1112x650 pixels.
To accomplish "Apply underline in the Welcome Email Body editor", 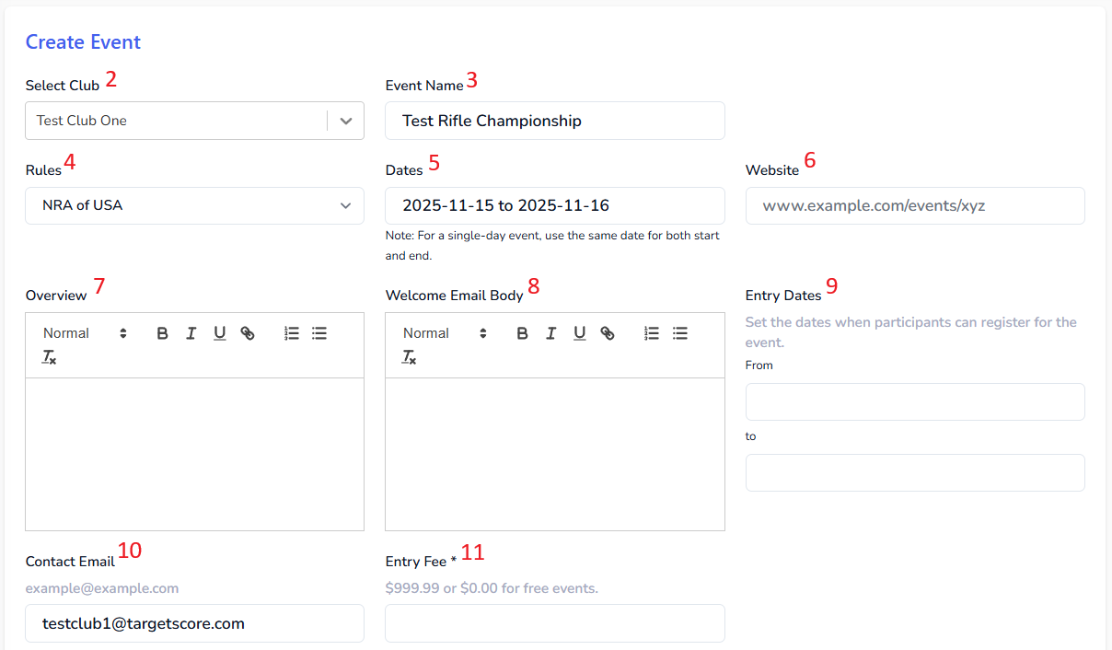I will tap(580, 333).
